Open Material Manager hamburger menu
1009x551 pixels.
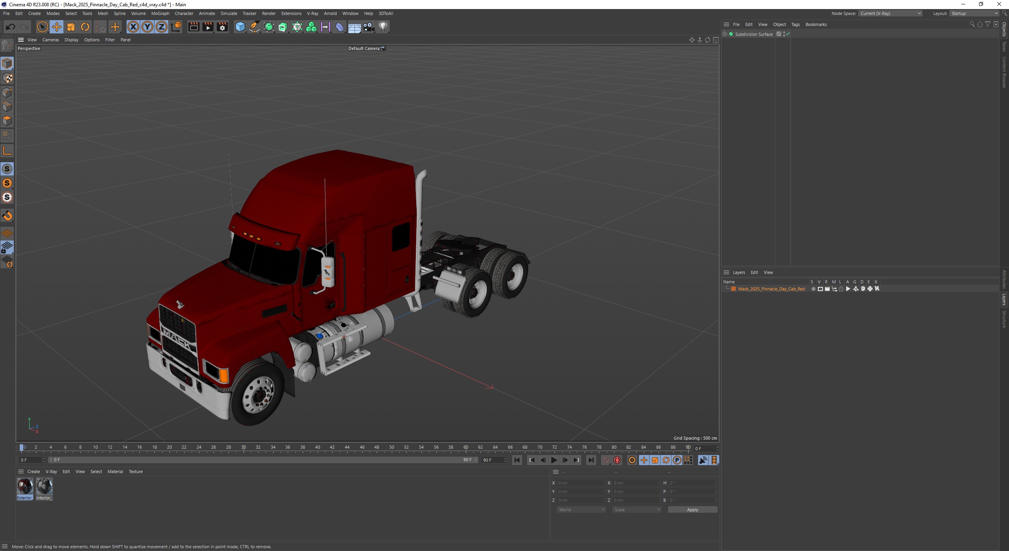pyautogui.click(x=21, y=471)
